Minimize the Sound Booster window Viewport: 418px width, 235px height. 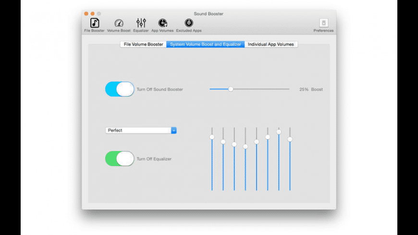coord(93,13)
